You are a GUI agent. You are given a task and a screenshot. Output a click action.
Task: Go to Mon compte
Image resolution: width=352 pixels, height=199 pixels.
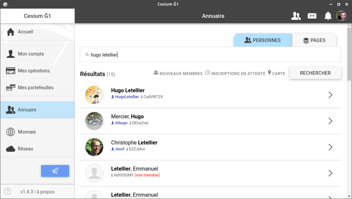(x=37, y=54)
